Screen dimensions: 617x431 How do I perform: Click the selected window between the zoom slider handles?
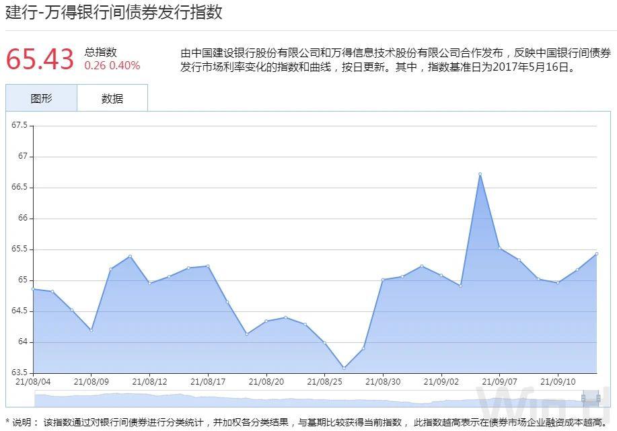point(591,398)
